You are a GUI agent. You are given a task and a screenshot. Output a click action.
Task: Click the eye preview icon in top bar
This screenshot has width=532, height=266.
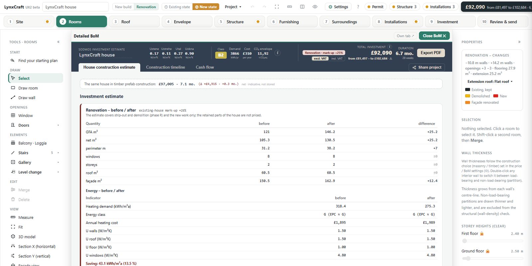coord(315,7)
